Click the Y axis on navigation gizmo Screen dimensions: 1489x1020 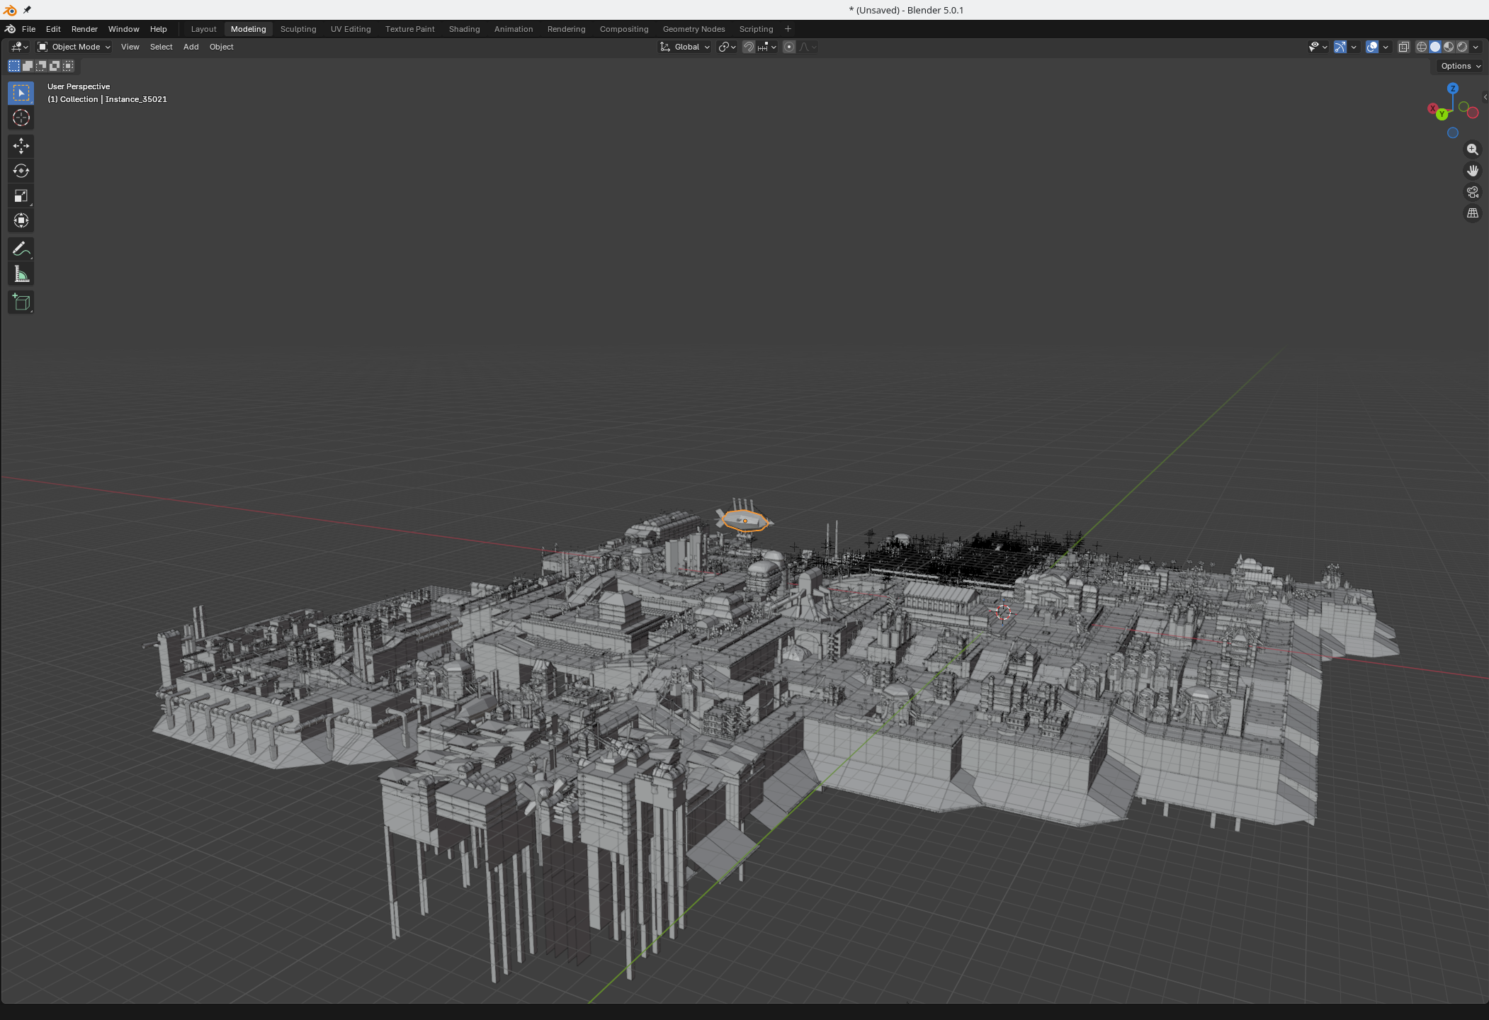[x=1442, y=114]
